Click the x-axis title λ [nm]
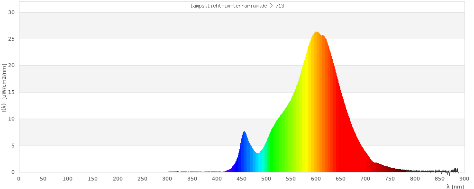 pyautogui.click(x=455, y=187)
